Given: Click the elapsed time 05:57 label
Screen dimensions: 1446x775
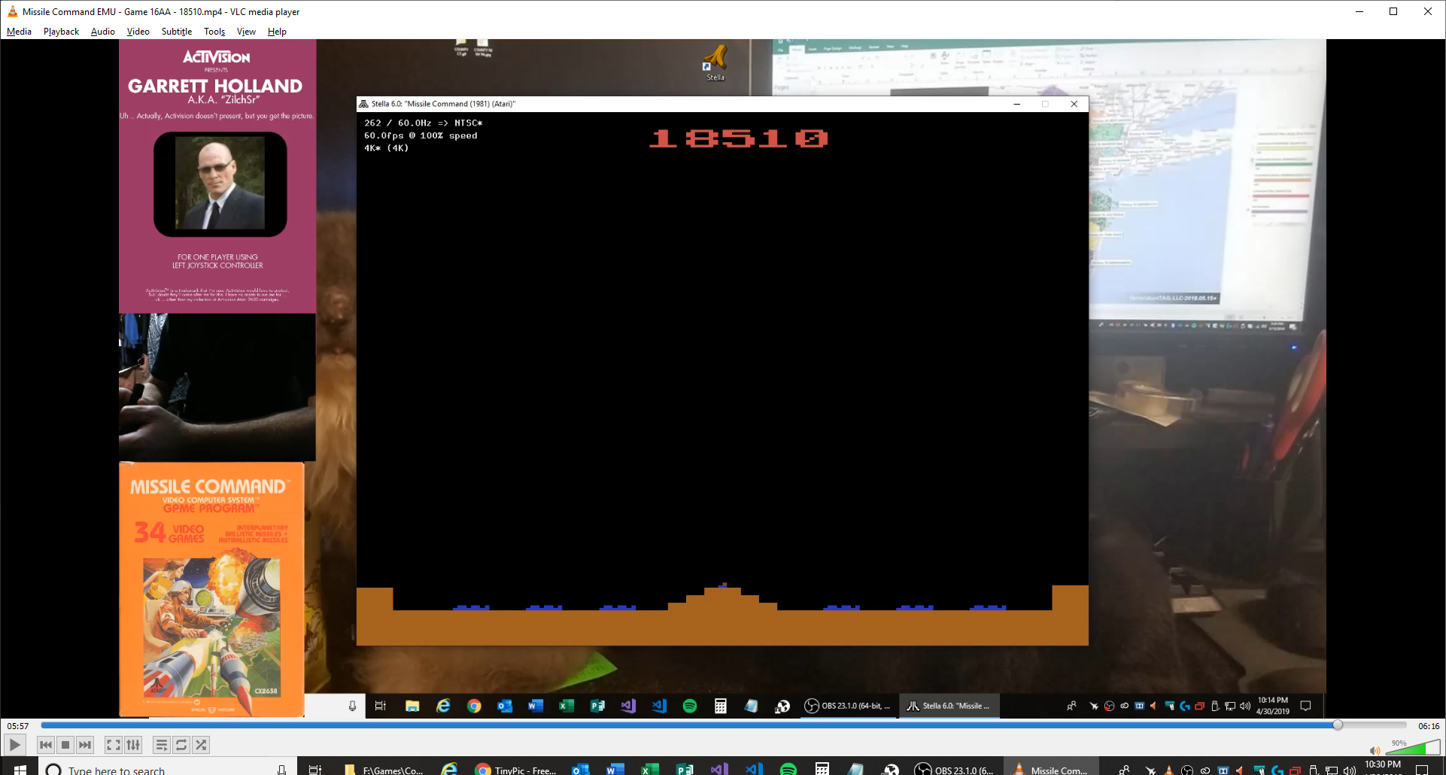Looking at the screenshot, I should pos(18,726).
